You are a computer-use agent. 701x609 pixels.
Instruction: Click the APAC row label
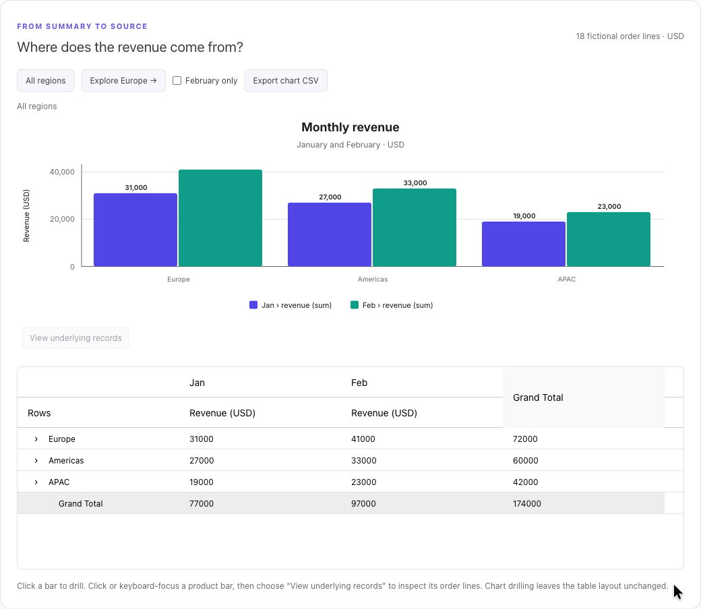(x=59, y=482)
